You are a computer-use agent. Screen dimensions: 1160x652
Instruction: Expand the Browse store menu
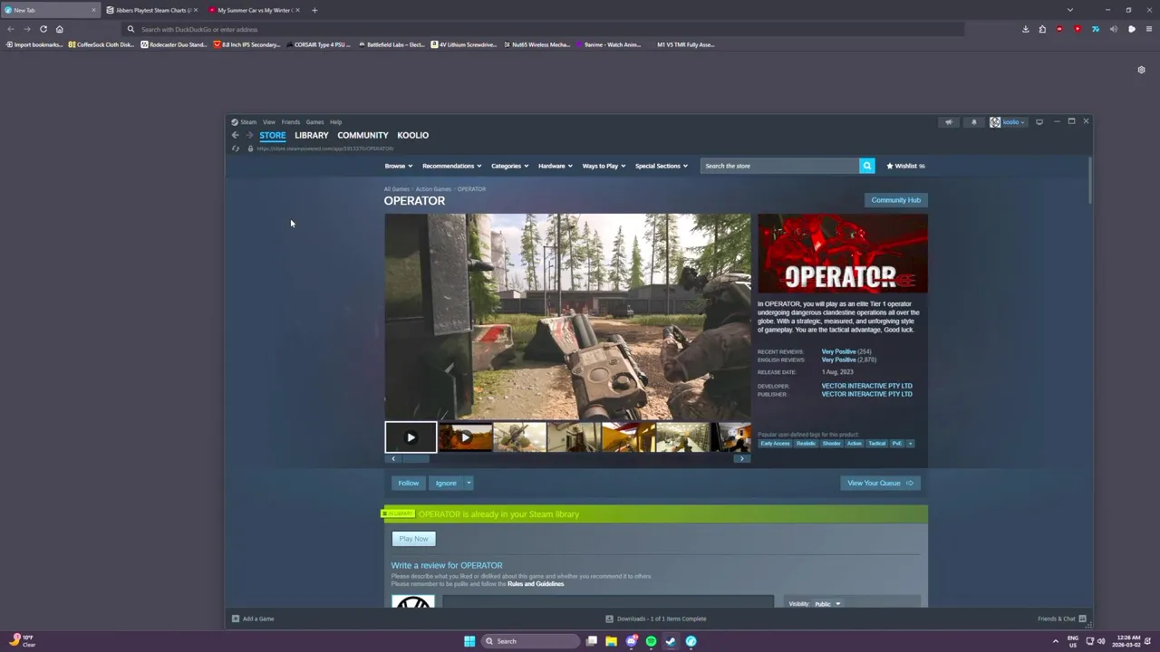[x=399, y=166]
